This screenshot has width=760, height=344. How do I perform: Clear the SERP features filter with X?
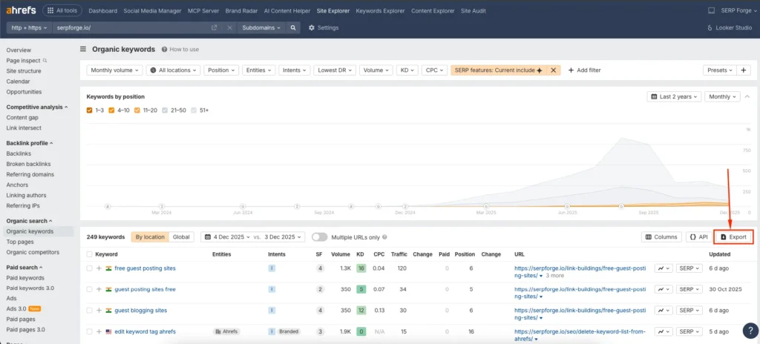point(553,70)
